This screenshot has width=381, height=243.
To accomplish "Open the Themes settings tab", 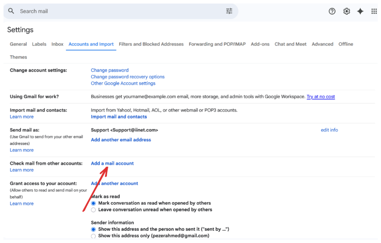I will point(18,57).
